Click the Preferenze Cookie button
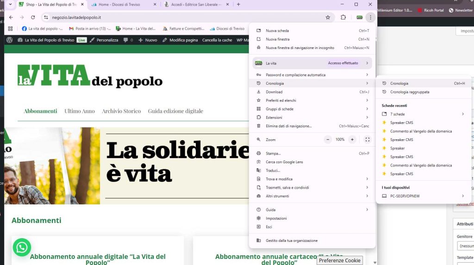This screenshot has width=474, height=265. (x=340, y=260)
